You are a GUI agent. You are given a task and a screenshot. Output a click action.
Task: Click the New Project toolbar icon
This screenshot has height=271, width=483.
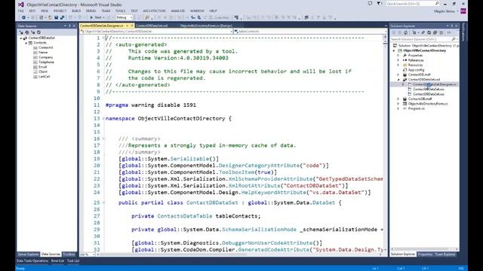coord(42,17)
